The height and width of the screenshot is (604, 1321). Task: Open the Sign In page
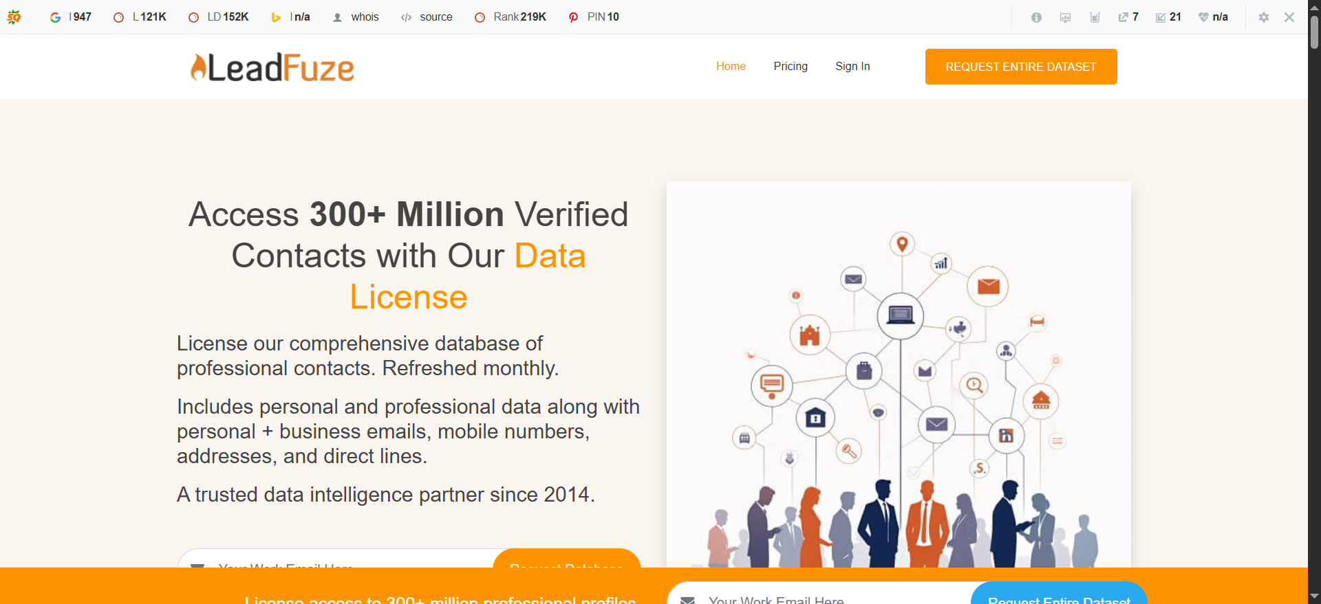pos(852,67)
